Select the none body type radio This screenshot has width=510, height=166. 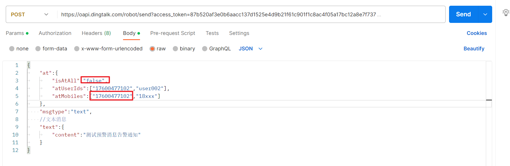12,49
